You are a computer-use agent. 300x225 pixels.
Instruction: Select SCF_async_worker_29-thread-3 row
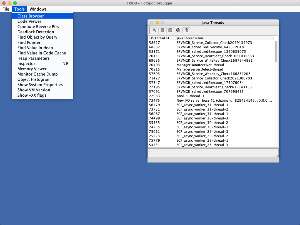tap(211, 132)
